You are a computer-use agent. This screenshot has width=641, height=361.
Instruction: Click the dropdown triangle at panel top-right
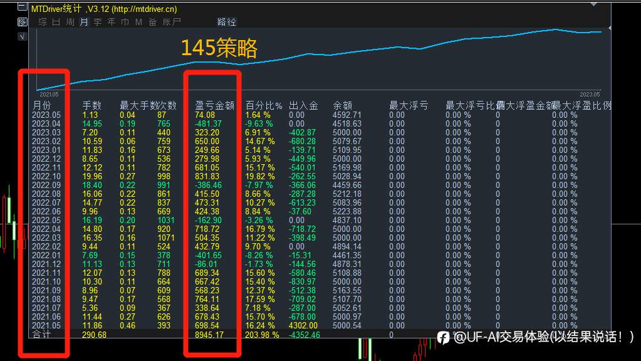(x=593, y=4)
